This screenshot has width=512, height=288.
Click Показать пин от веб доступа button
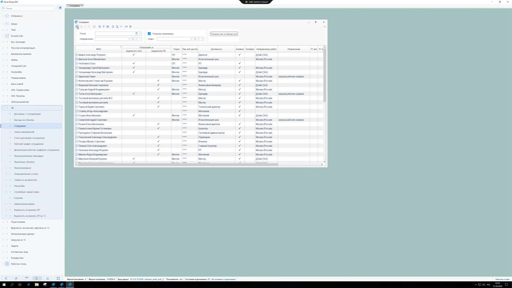click(x=224, y=34)
